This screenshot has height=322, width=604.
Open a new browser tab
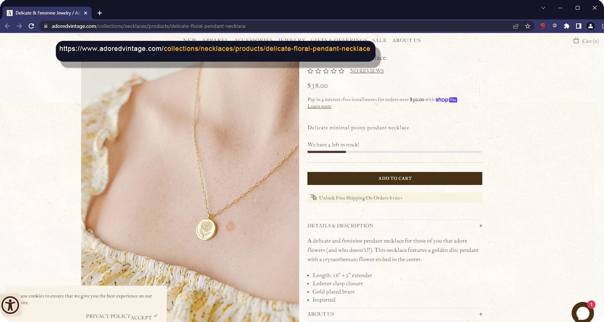pos(100,13)
